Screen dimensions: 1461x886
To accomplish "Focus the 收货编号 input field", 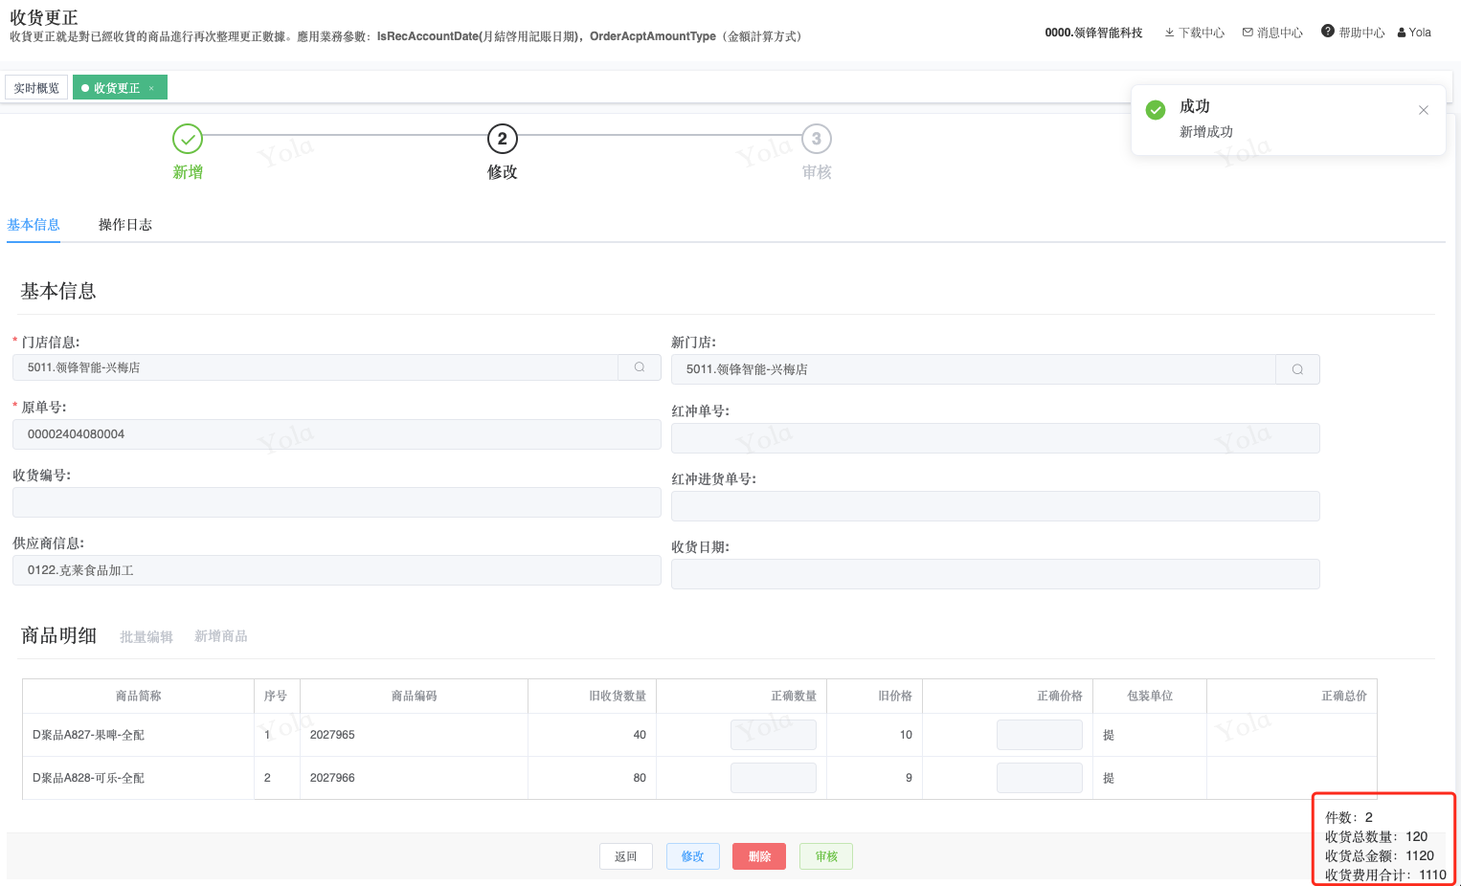I will click(337, 502).
